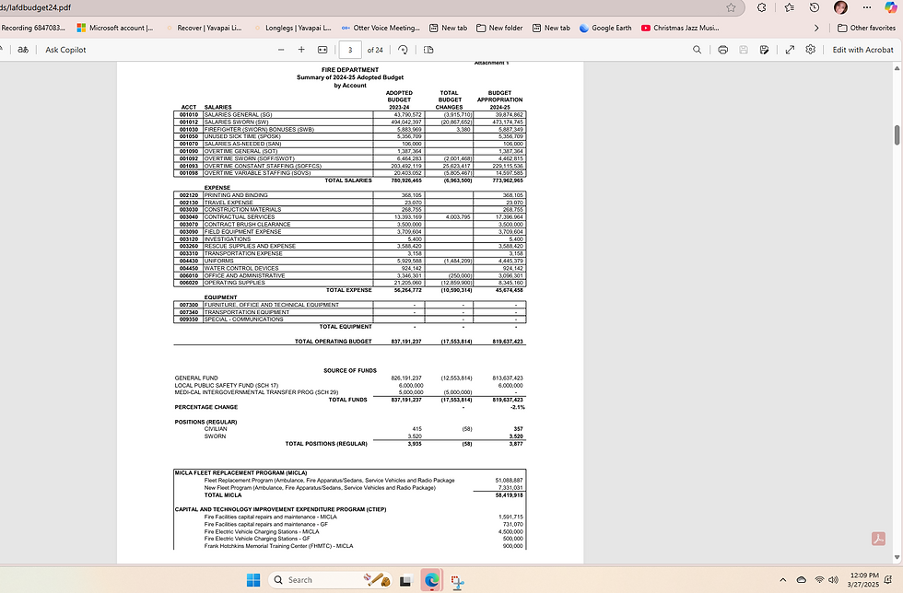
Task: Click the 'OPERATING SUPPLIES' row text
Action: point(235,283)
